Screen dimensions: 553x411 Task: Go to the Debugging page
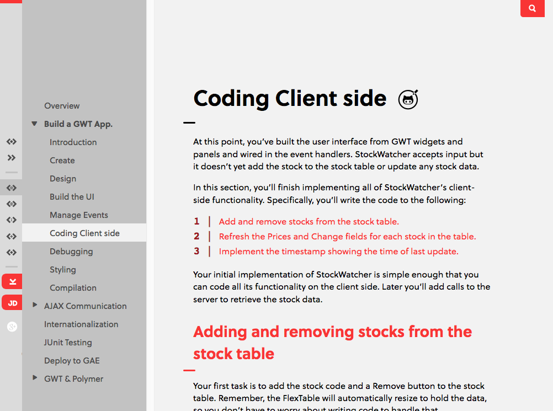coord(71,252)
